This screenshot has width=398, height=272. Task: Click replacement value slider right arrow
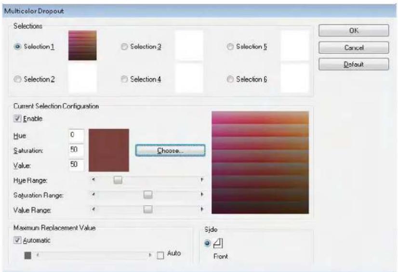pos(150,255)
